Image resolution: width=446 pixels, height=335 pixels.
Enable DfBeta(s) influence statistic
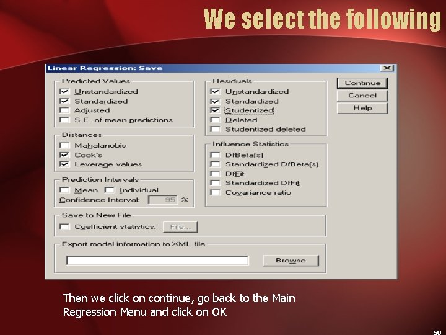[216, 155]
